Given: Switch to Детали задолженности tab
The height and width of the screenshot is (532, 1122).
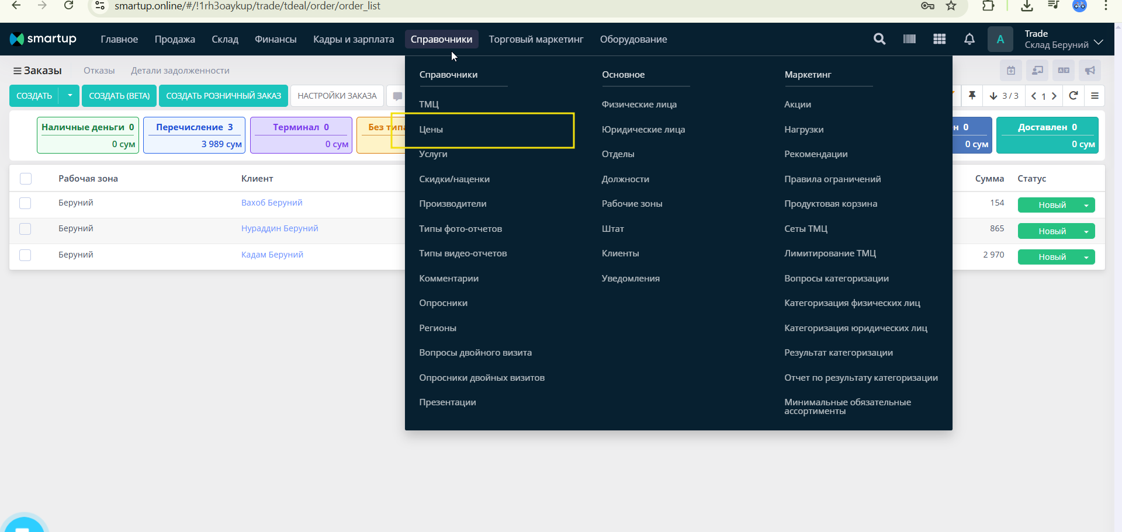Looking at the screenshot, I should pyautogui.click(x=180, y=71).
